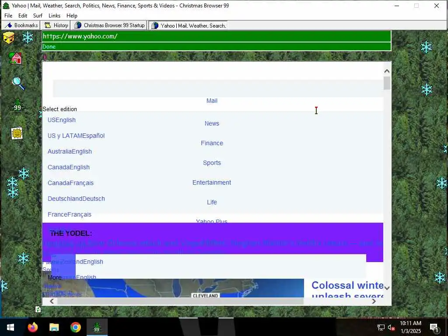Screen dimensions: 448x336
Task: Switch to Christmas Browser 99 Startup tab
Action: point(109,25)
